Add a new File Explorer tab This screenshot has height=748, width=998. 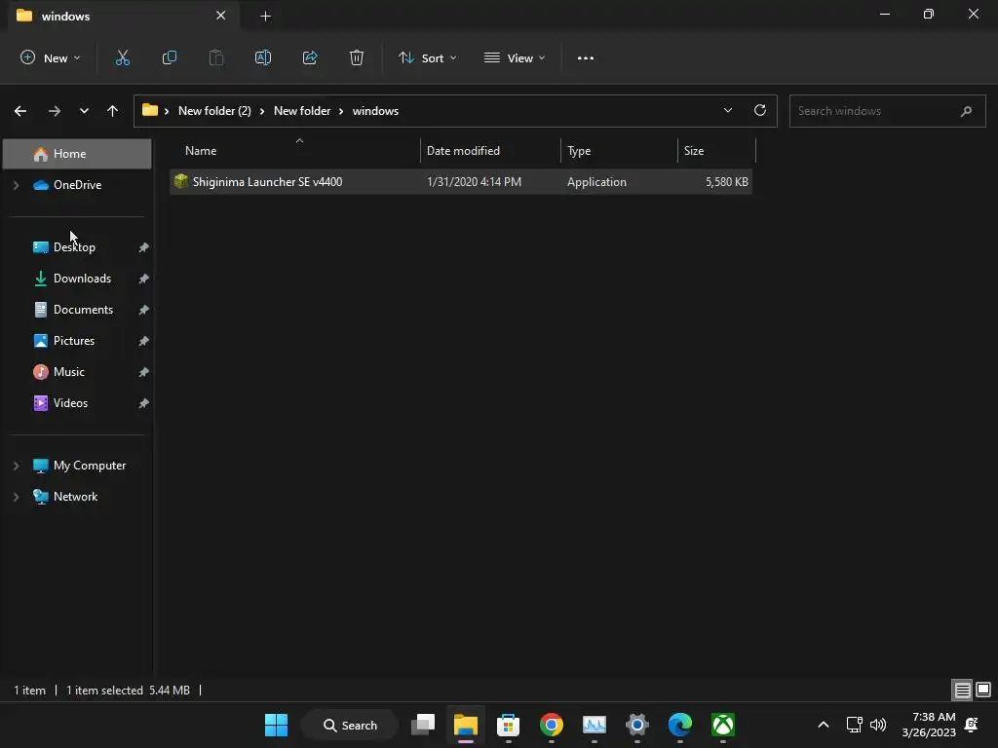[x=266, y=16]
